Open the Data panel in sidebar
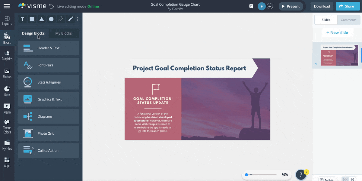 pyautogui.click(x=7, y=90)
